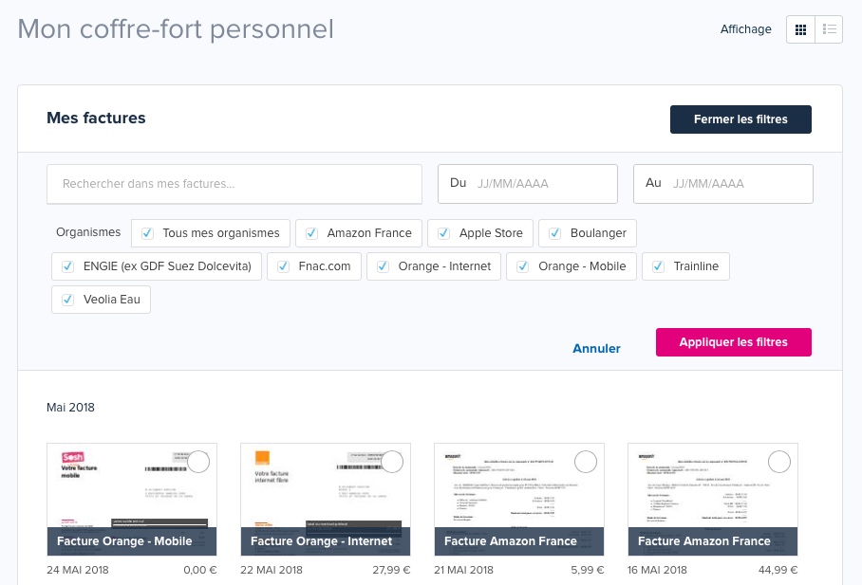Switch to grid view display
862x585 pixels.
800,29
